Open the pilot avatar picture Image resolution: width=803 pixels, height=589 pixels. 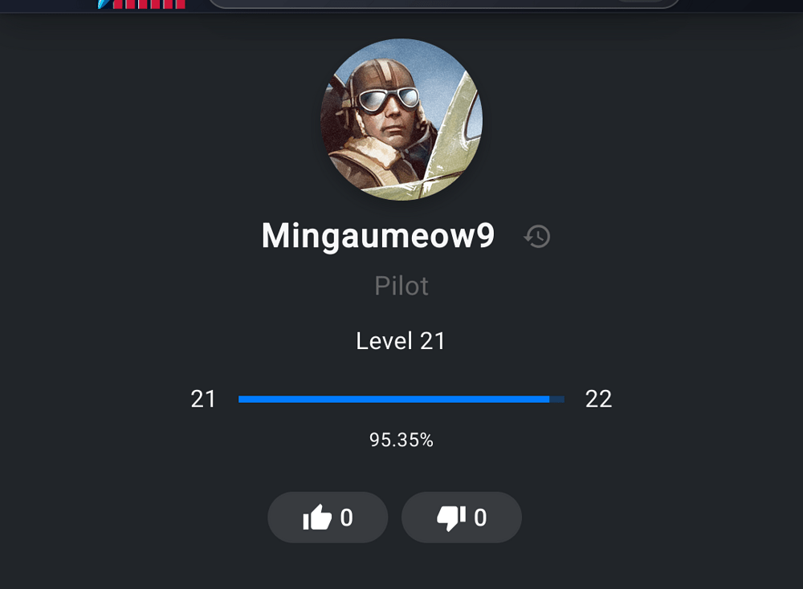click(401, 120)
